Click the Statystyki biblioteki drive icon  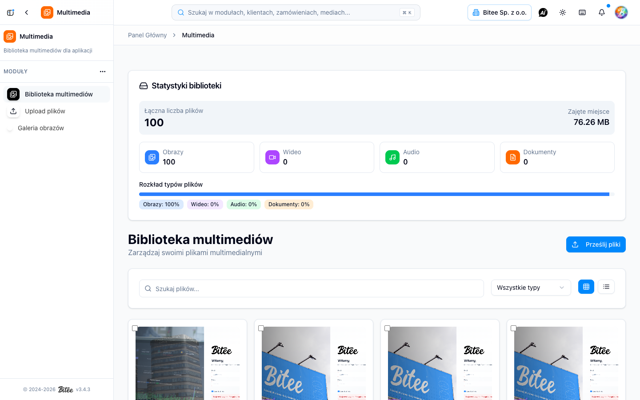pos(144,86)
